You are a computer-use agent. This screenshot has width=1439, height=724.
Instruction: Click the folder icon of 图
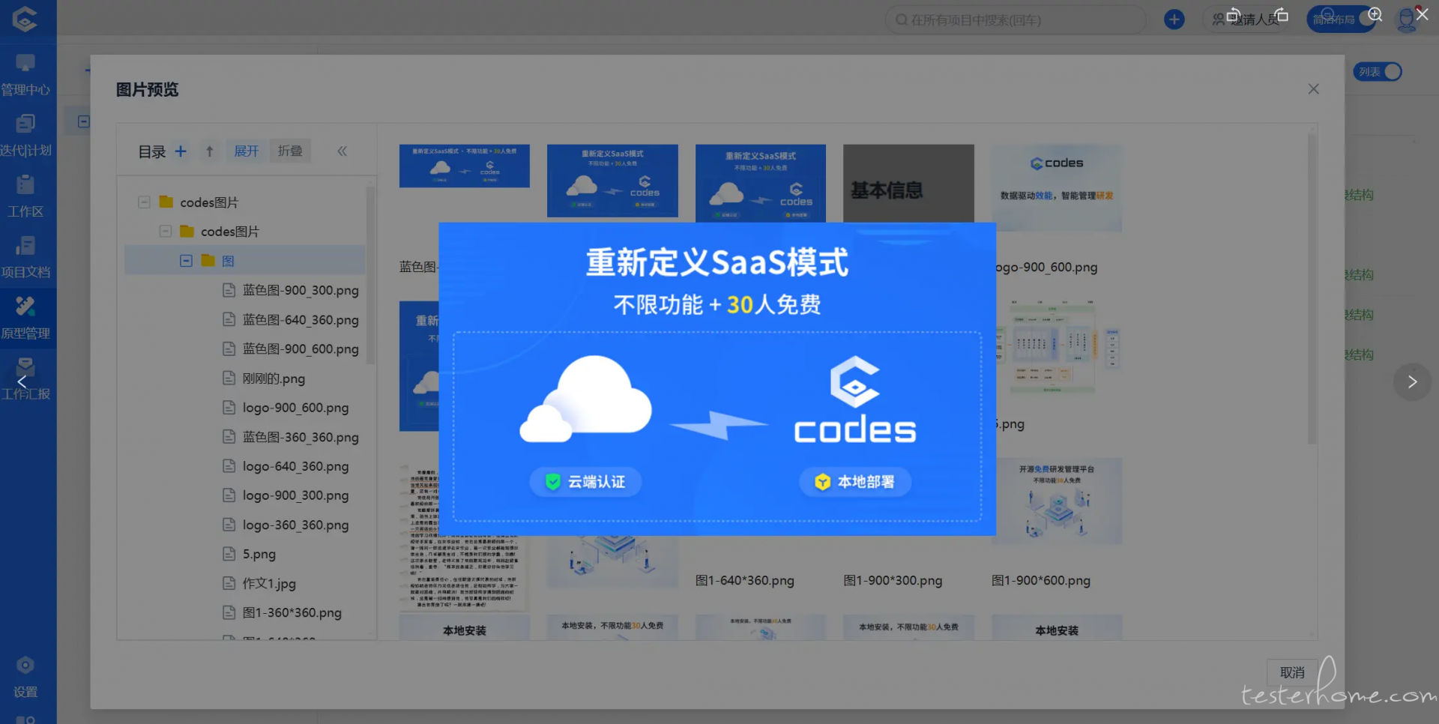click(208, 261)
